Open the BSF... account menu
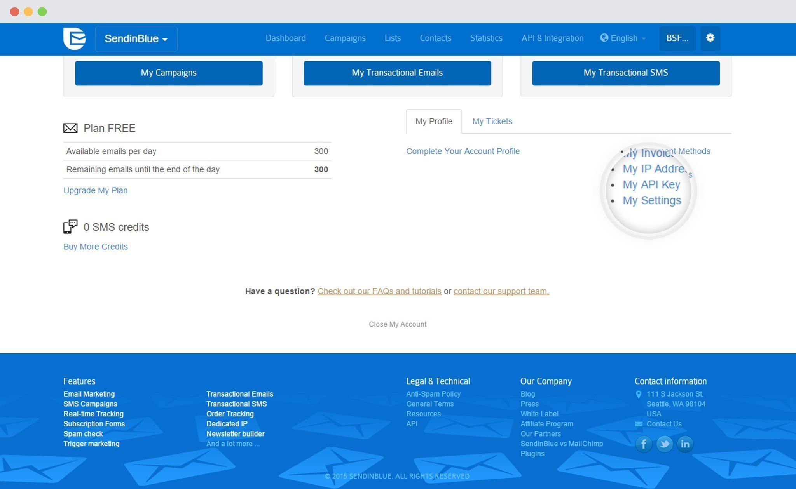This screenshot has height=489, width=796. (x=677, y=38)
